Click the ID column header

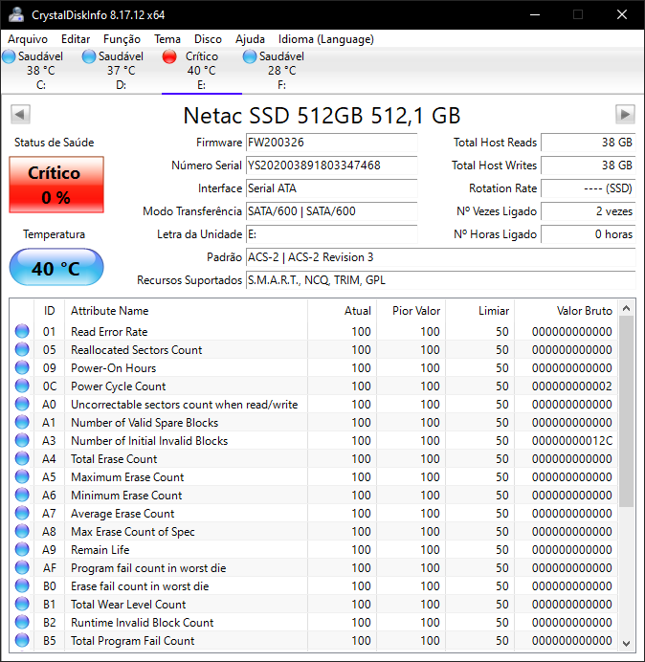pos(49,311)
